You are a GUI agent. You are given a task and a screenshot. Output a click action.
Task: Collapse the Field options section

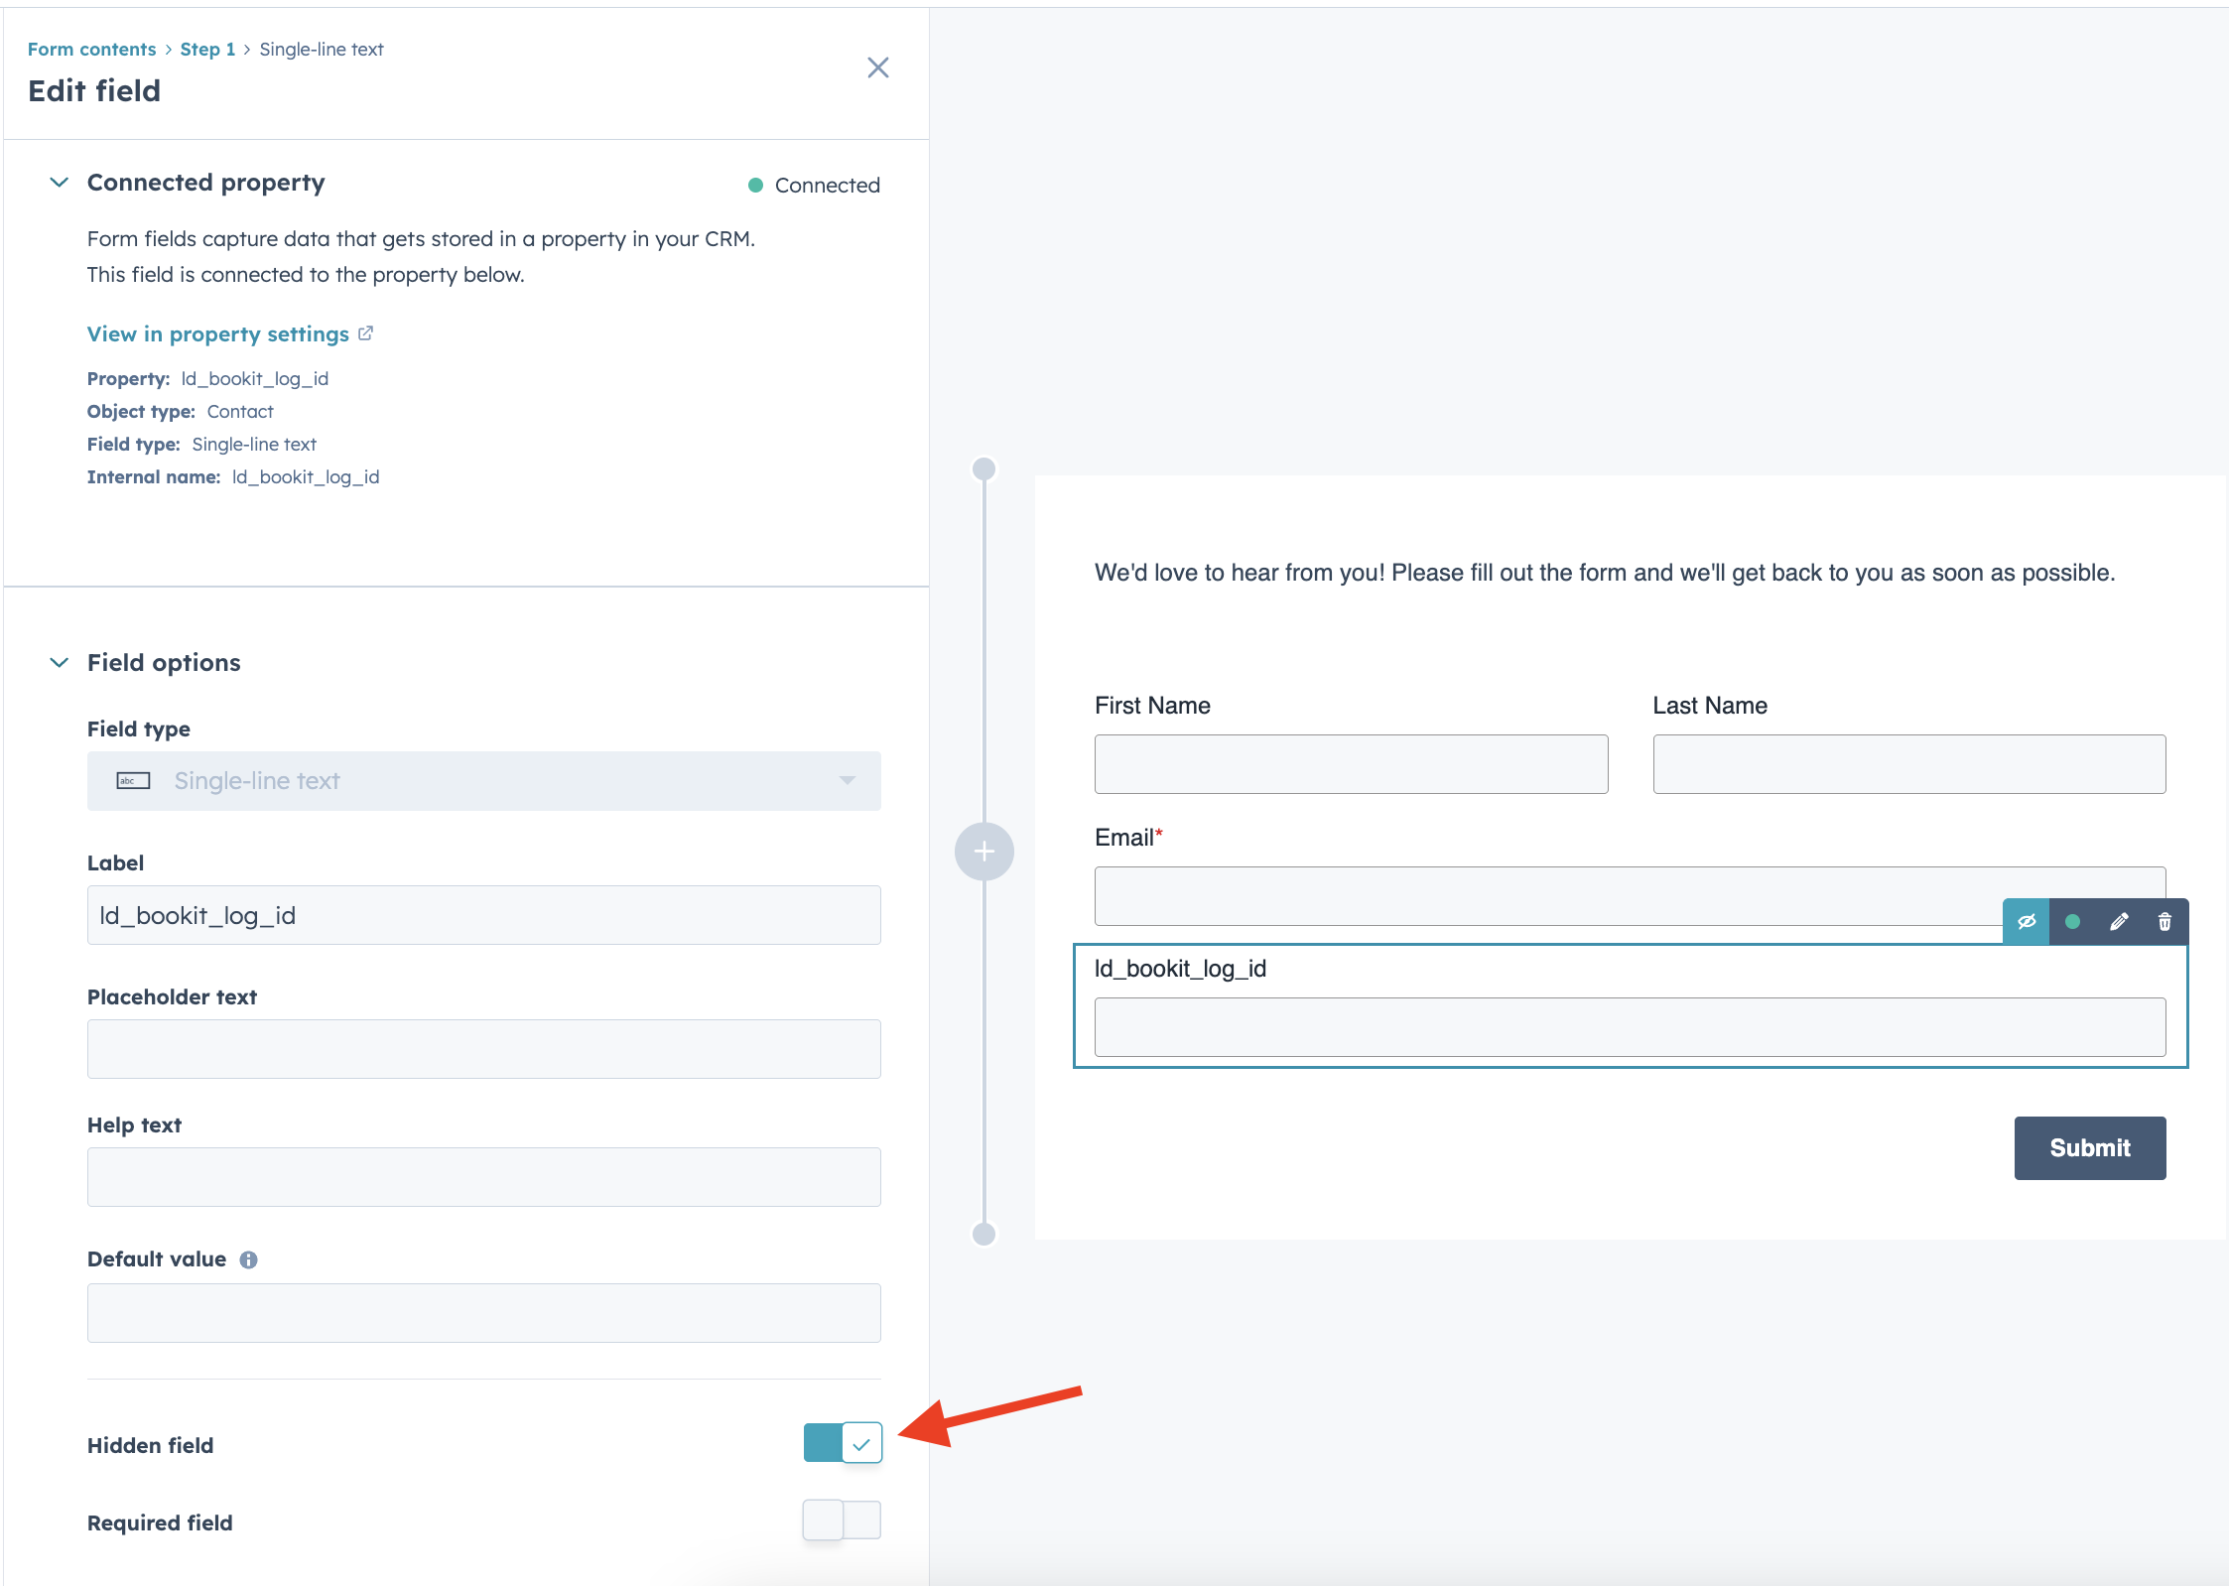pos(60,662)
